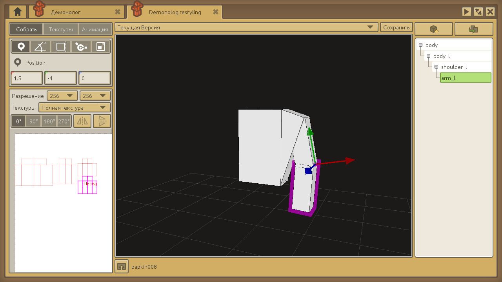Screen dimensions: 502x282
Task: Switch to the Текстуры tab
Action: click(61, 29)
